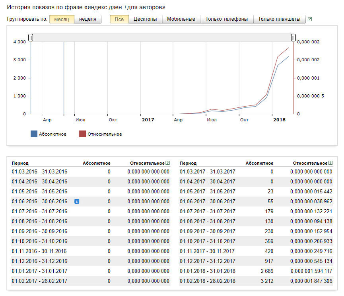344x296 pixels.
Task: Select period 01.03.2016 - 31.03.2016
Action: click(x=39, y=171)
